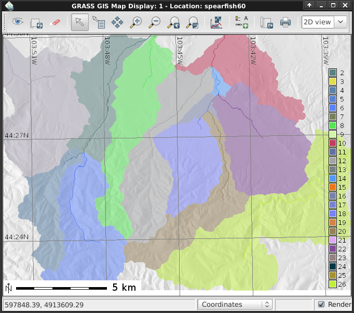Click the Zoom to selected map layer button
The image size is (354, 313).
(174, 22)
